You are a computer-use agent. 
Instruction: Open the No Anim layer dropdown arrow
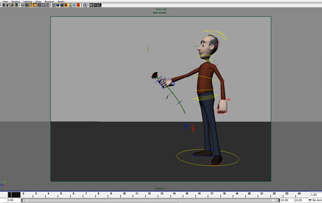click(310, 200)
